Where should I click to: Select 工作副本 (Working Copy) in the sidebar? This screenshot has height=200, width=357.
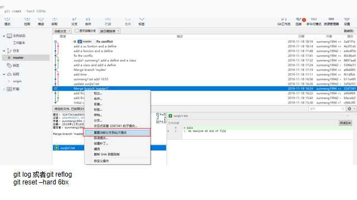tap(19, 43)
